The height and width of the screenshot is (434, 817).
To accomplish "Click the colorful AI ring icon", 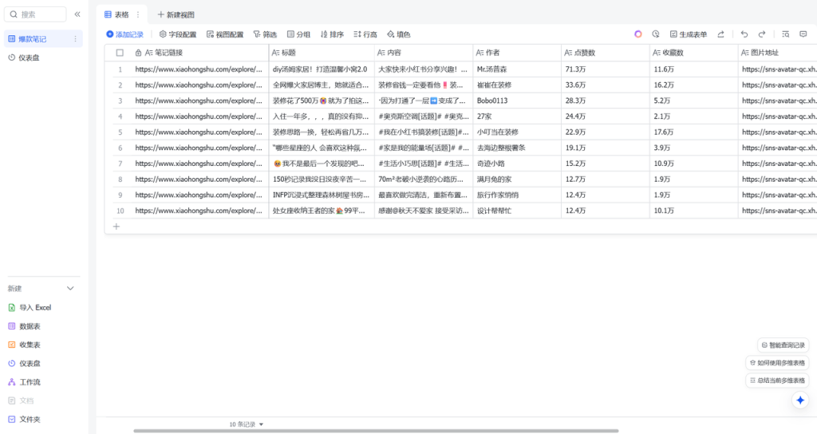I will (x=637, y=34).
